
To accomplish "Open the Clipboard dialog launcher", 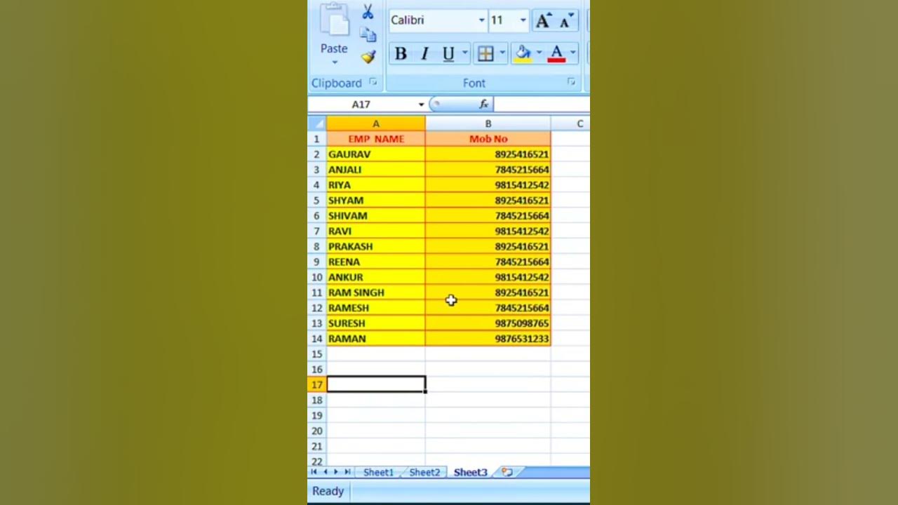I will [373, 83].
